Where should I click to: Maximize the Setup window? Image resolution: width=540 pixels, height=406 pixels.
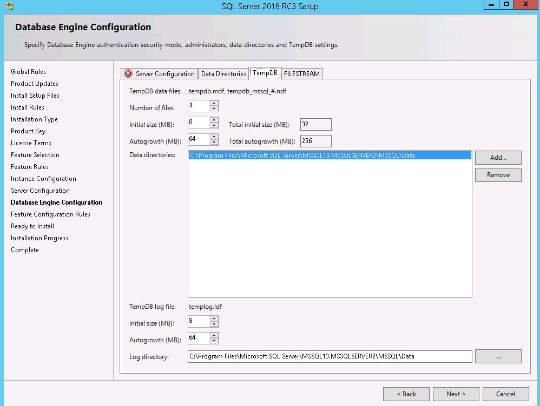506,4
